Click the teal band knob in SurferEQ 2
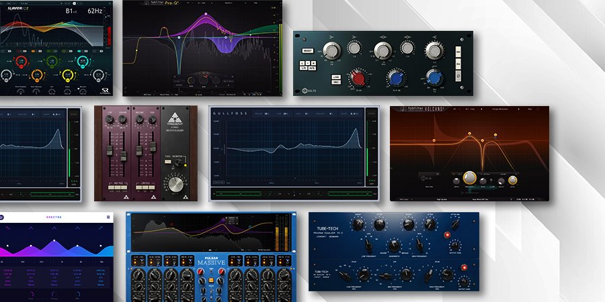The image size is (605, 302). click(83, 61)
